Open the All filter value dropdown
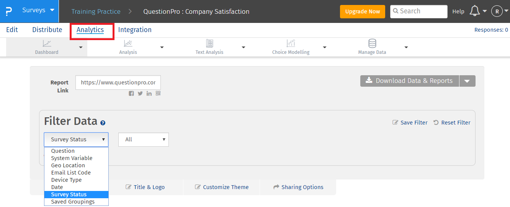This screenshot has width=510, height=207. [x=144, y=139]
